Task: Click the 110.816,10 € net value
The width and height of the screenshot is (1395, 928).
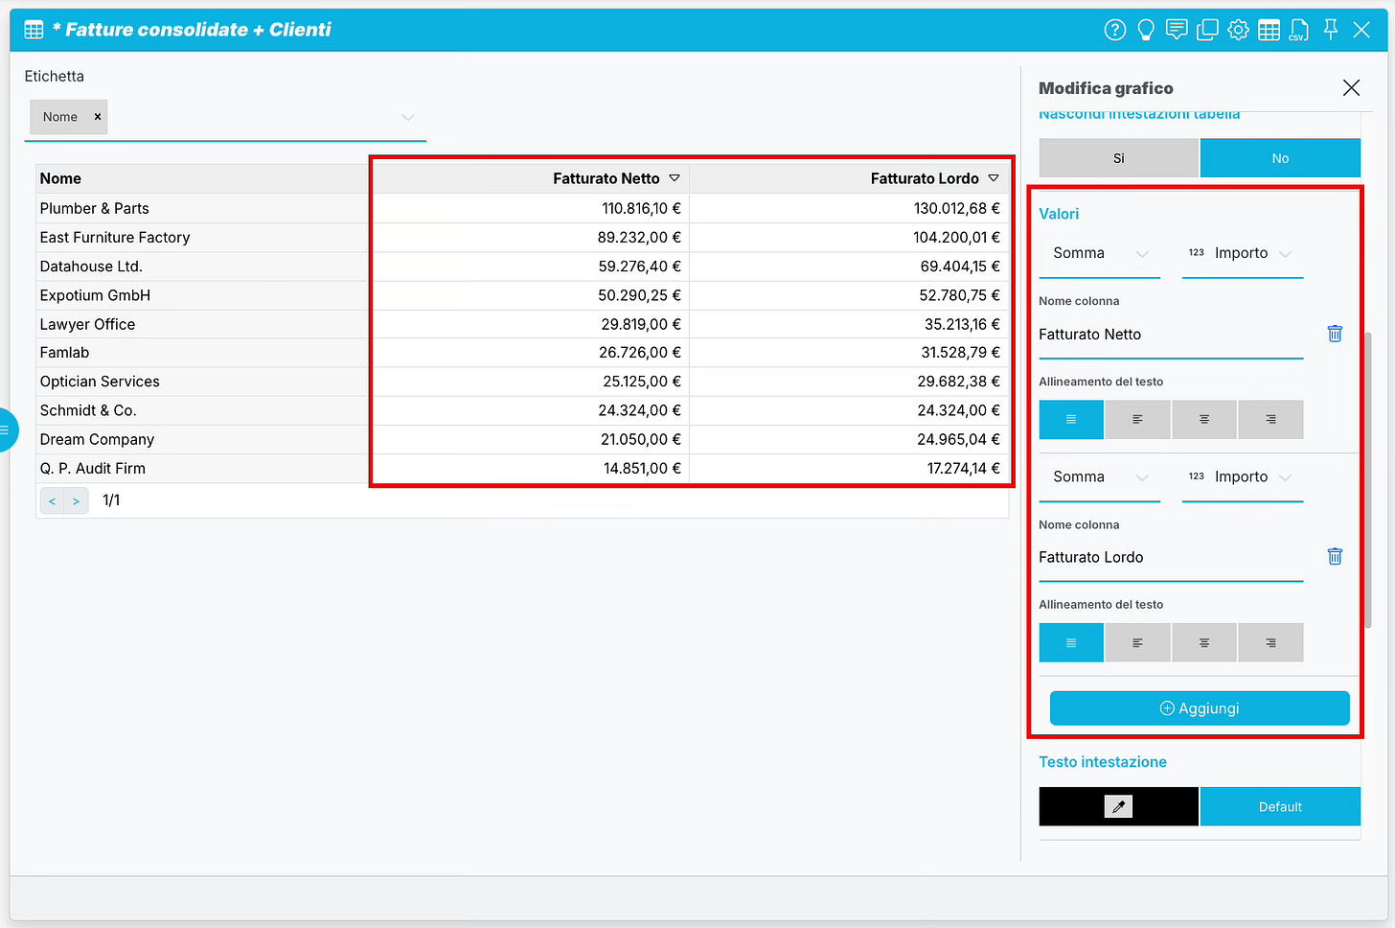Action: tap(641, 208)
